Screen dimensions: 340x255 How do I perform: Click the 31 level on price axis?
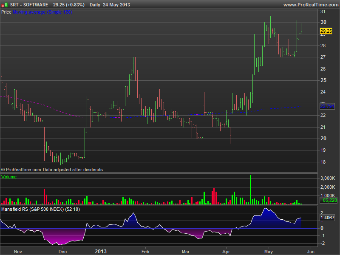[x=323, y=11]
